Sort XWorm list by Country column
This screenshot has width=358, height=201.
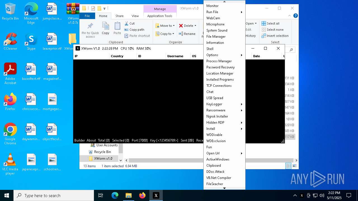(x=123, y=56)
